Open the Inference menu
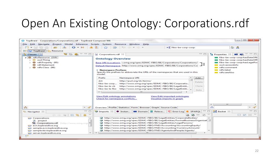 point(81,44)
